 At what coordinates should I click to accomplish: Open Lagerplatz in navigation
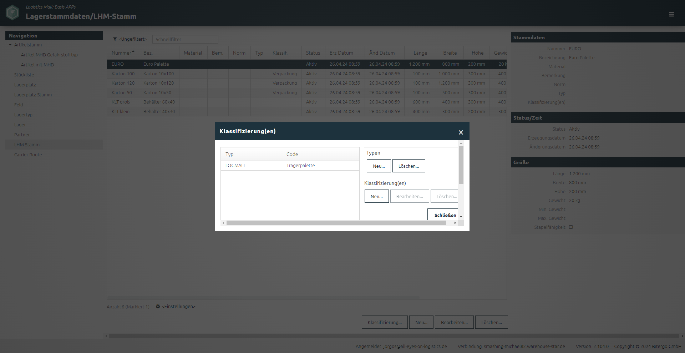pos(25,85)
